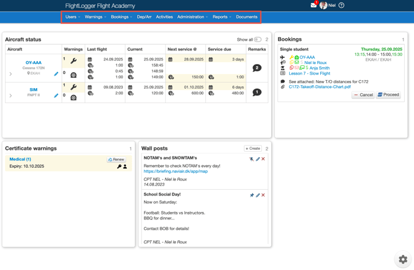Open the Medical (1) warning link
This screenshot has height=270, width=414.
point(20,159)
